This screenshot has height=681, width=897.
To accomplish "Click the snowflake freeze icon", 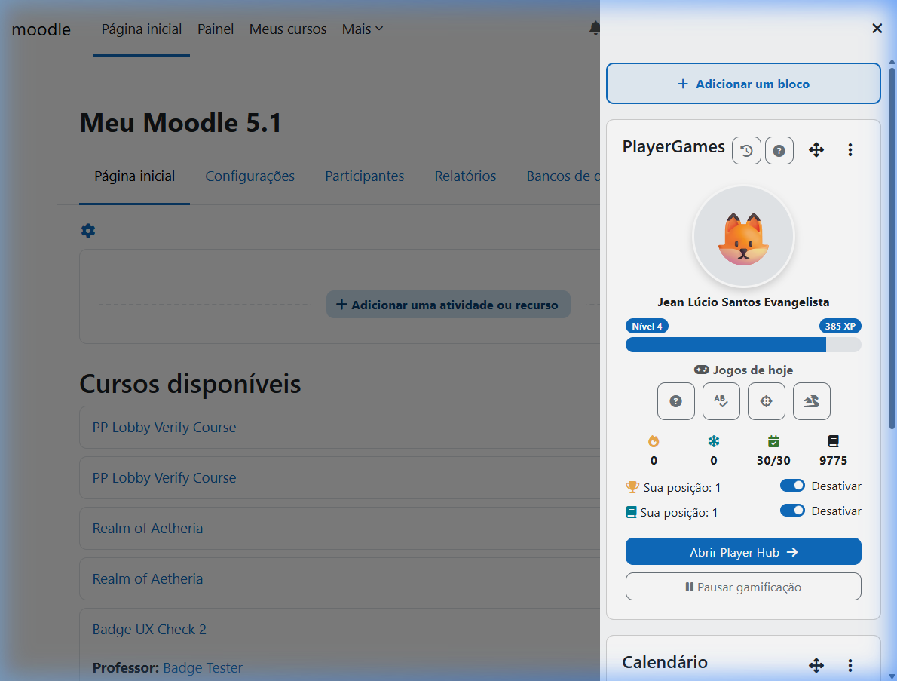I will (713, 441).
